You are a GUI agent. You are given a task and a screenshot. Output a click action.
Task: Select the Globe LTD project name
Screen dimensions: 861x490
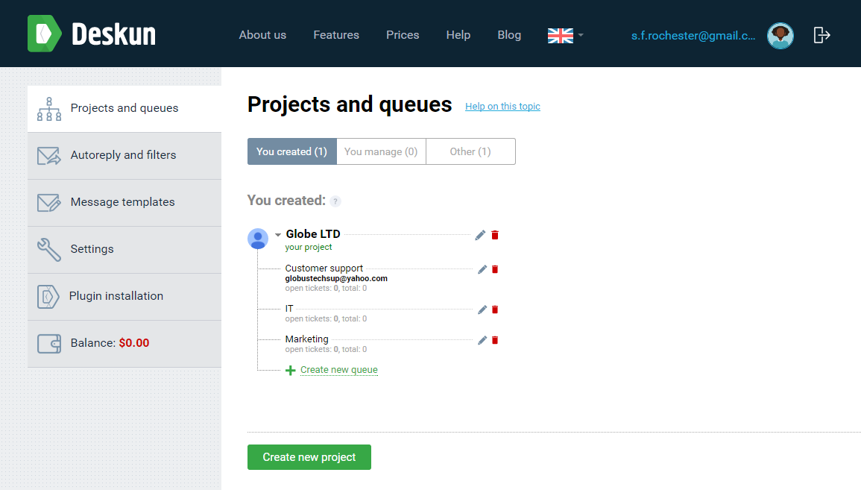click(x=313, y=234)
